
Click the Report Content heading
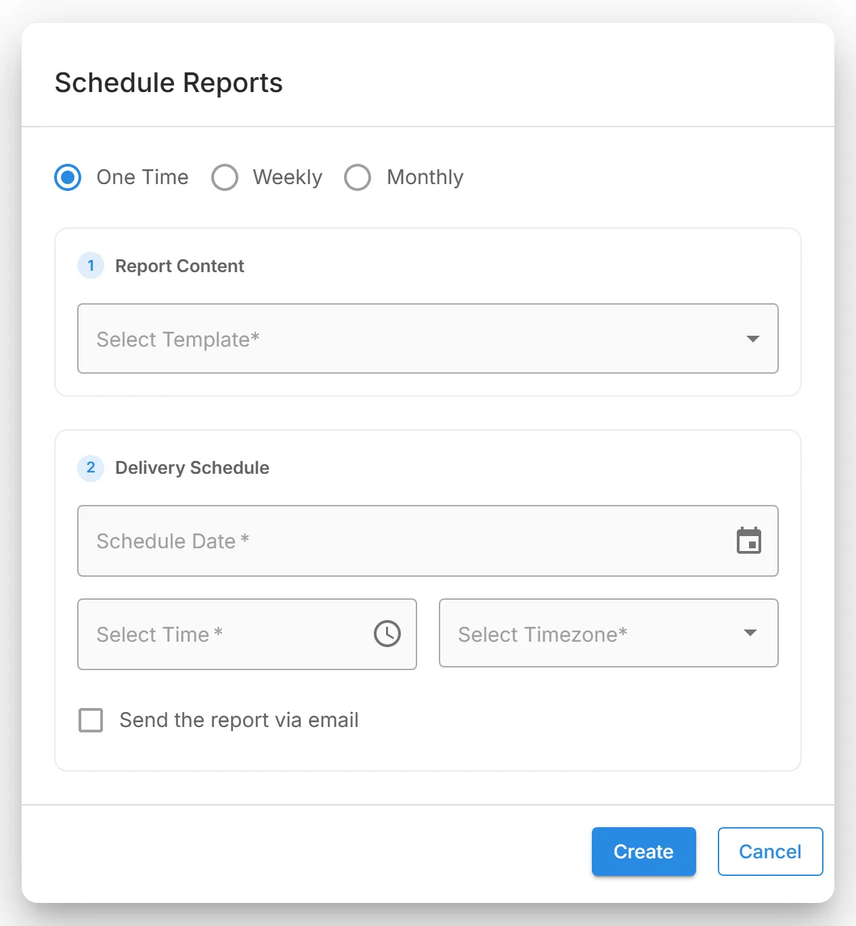click(179, 266)
